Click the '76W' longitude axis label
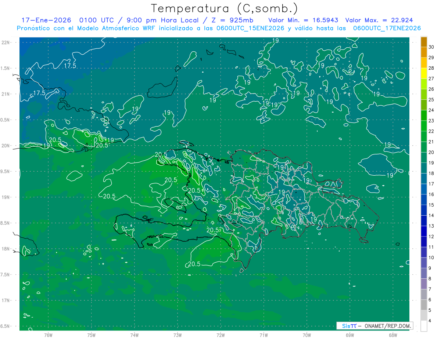The image size is (441, 340). [x=48, y=335]
